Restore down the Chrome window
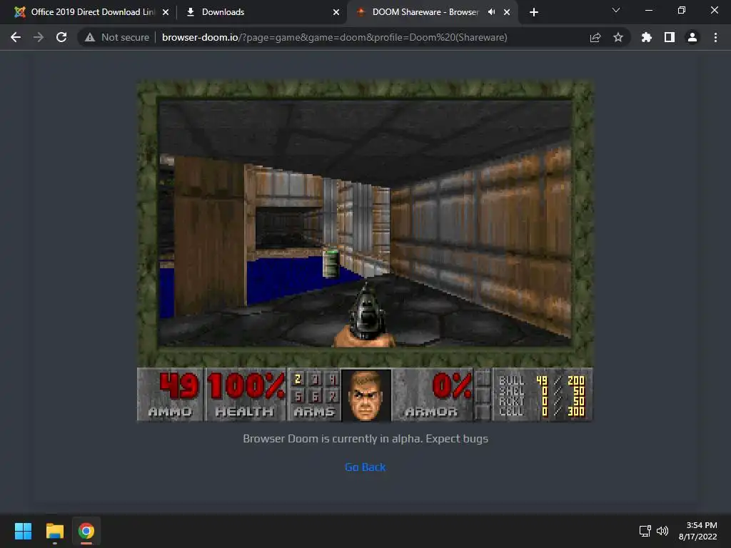 click(x=682, y=10)
